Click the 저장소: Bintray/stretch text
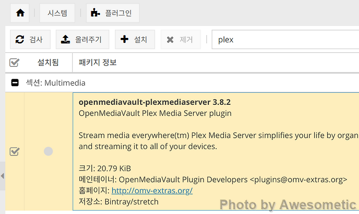This screenshot has width=359, height=214. point(119,202)
